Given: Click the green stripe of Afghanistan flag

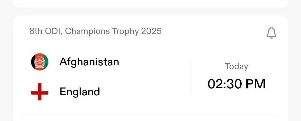Looking at the screenshot, I should [x=46, y=62].
